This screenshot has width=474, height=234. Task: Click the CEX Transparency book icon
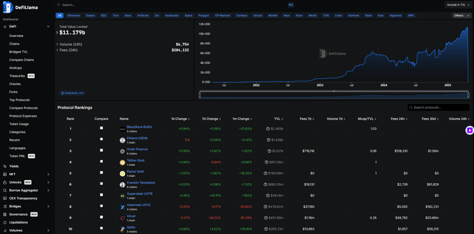pos(5,198)
